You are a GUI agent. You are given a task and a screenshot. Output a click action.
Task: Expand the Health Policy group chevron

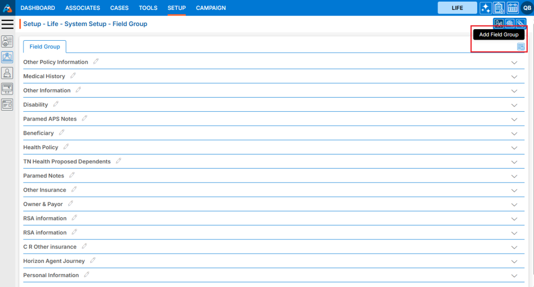click(514, 148)
